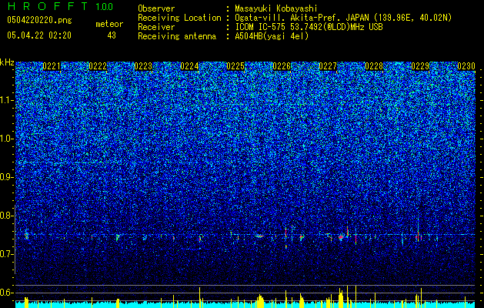Click the Receiver label

point(156,27)
